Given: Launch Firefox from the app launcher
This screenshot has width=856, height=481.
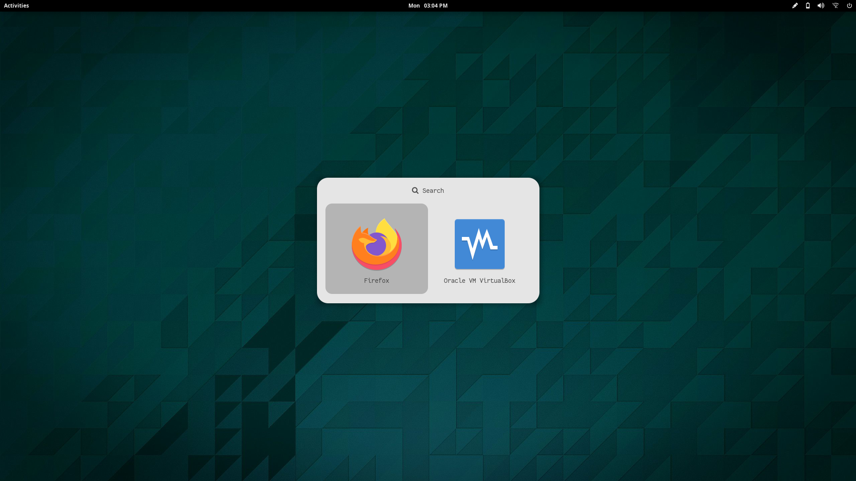Looking at the screenshot, I should coord(376,244).
